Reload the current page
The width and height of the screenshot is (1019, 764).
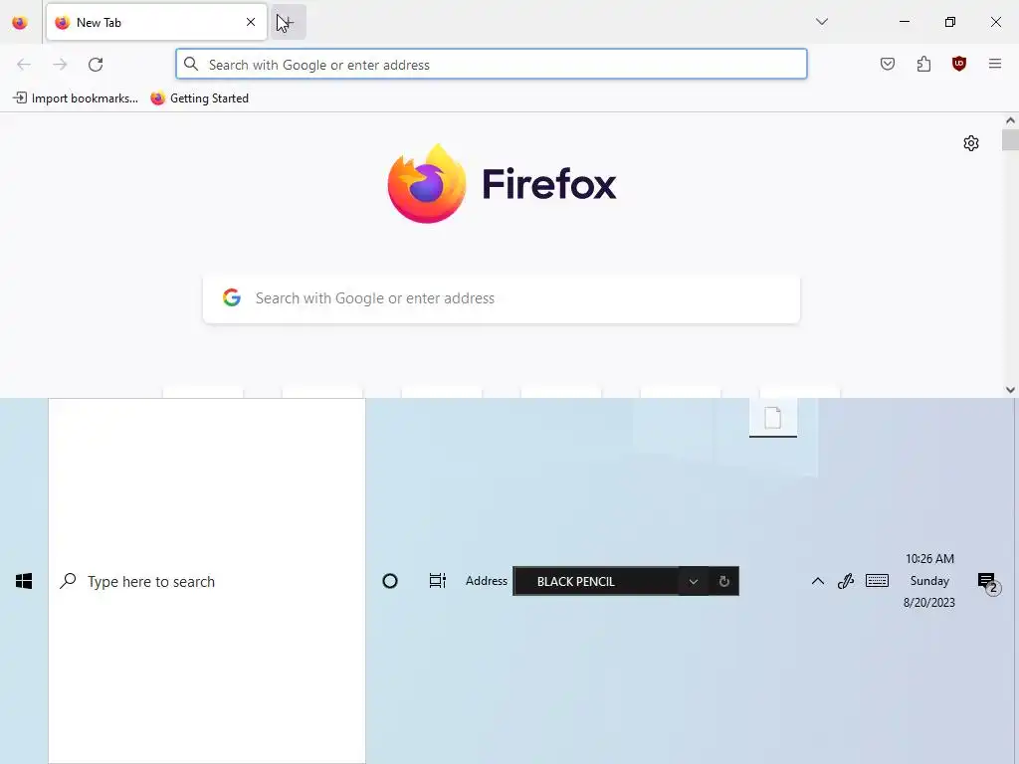tap(96, 65)
